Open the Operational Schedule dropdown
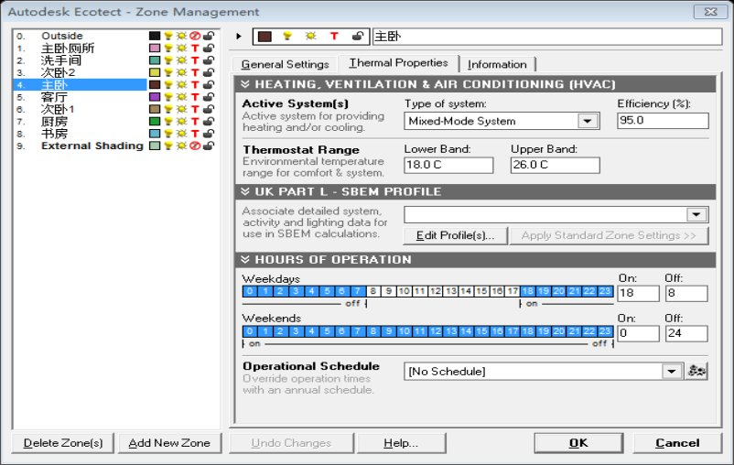The image size is (734, 465). coord(672,372)
